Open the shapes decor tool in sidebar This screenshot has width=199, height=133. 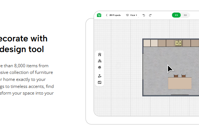pyautogui.click(x=99, y=76)
